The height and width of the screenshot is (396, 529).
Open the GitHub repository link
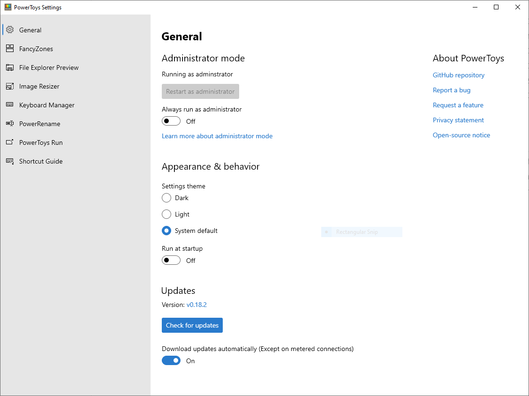pyautogui.click(x=458, y=75)
